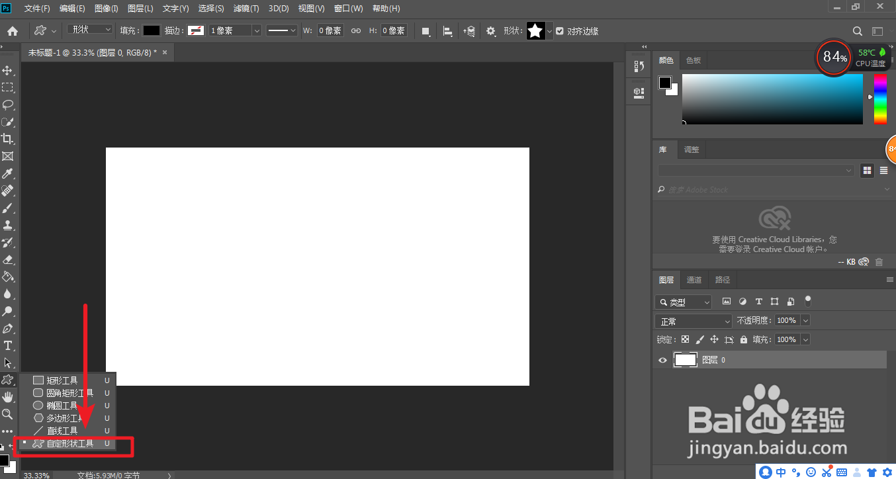The image size is (896, 479).
Task: Click the rainbow hue slider strip
Action: (880, 99)
